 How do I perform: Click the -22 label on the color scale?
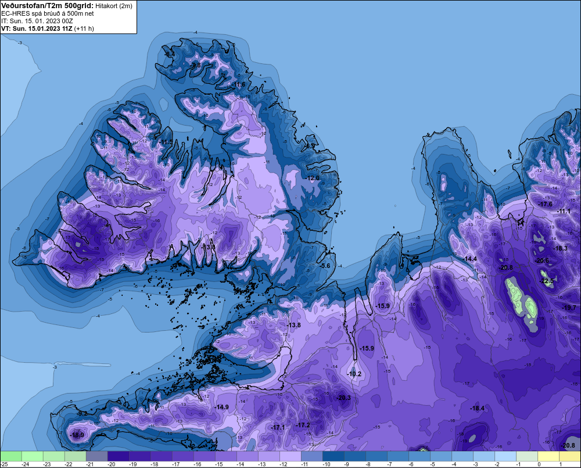69,465
